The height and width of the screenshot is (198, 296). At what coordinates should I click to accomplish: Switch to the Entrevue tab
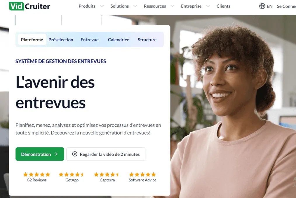(x=90, y=40)
